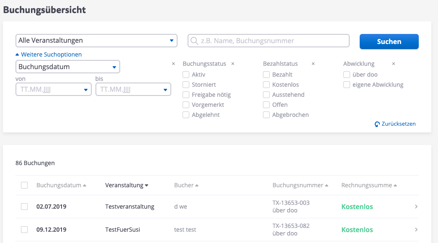Screen dimensions: 438x243
Task: Remove Buchungsdatum filter via x icon
Action: [173, 64]
